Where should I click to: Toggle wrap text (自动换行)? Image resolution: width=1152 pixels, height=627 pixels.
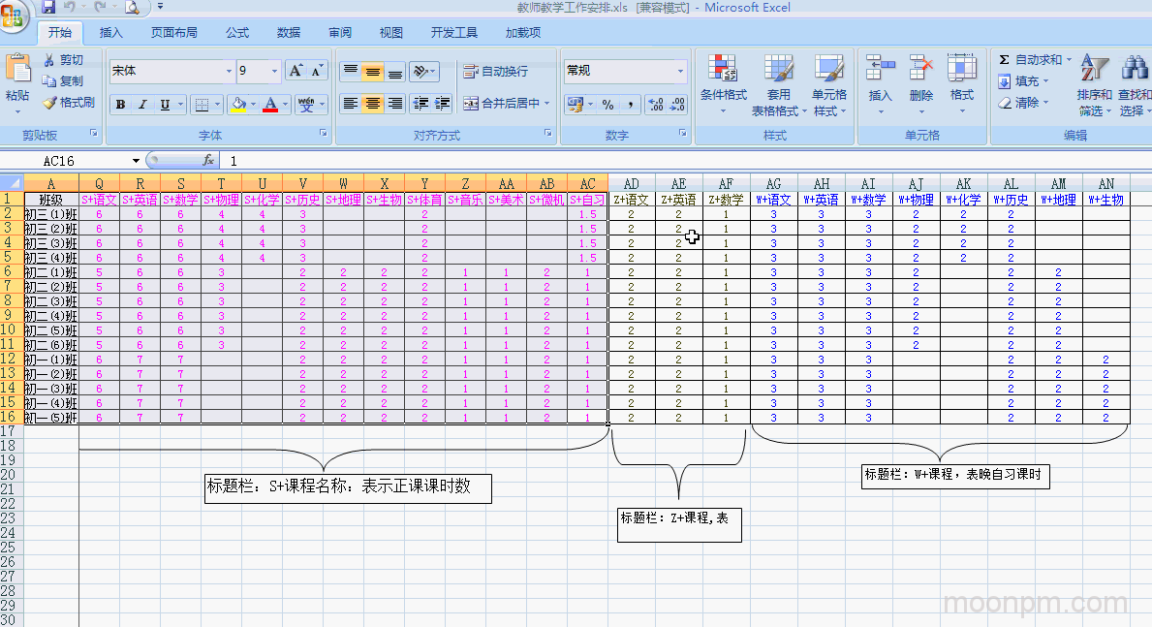pos(496,72)
